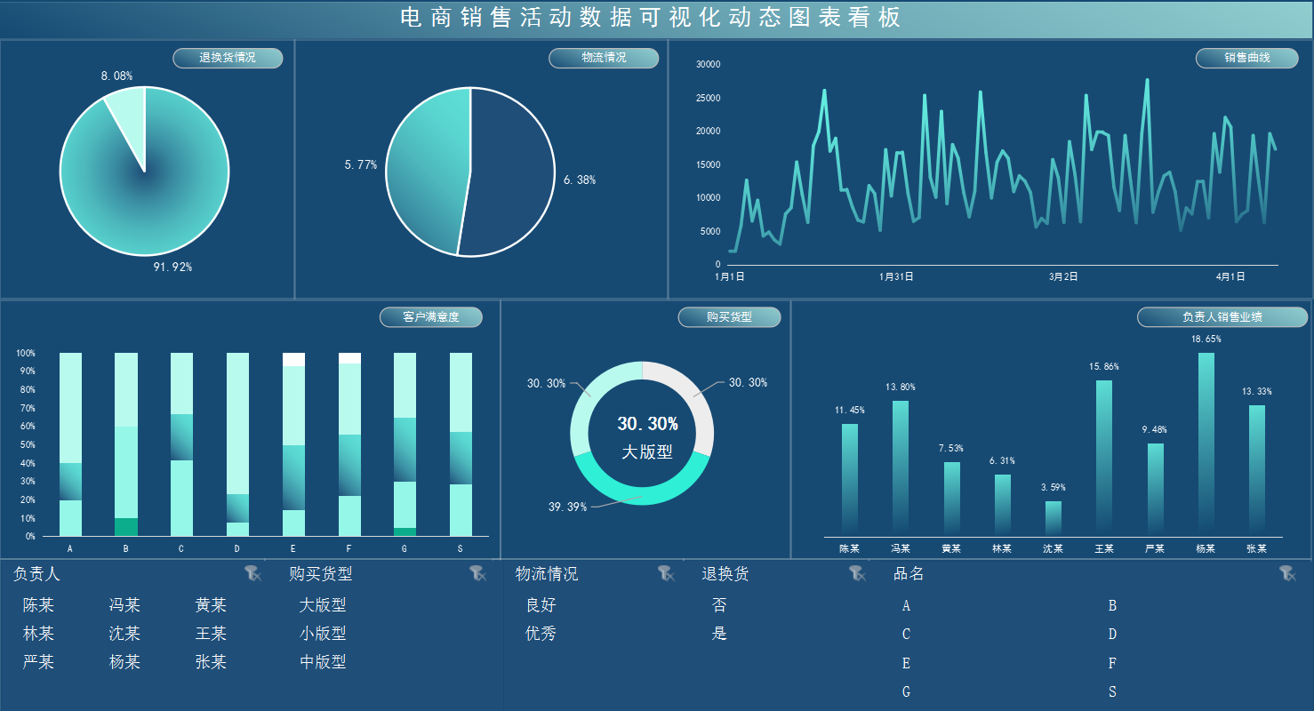1314x711 pixels.
Task: Click the 购买货型 donut chart title pill
Action: (729, 317)
